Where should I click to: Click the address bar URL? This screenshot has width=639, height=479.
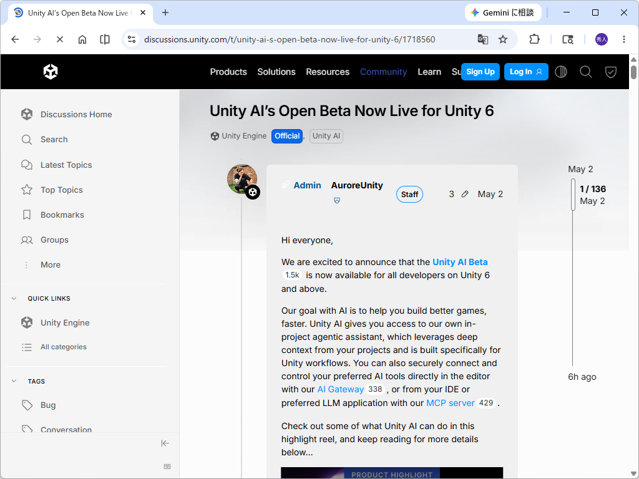290,39
